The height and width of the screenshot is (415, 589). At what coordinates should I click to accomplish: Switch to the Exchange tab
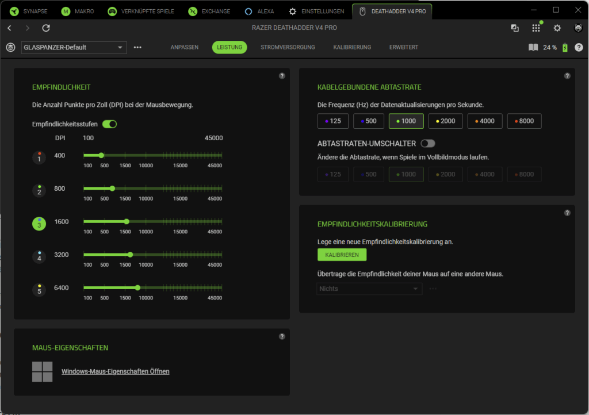coord(209,11)
